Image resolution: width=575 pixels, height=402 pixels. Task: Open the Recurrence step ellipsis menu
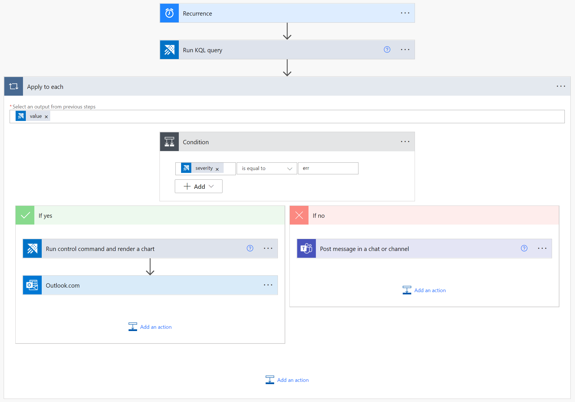click(x=405, y=13)
